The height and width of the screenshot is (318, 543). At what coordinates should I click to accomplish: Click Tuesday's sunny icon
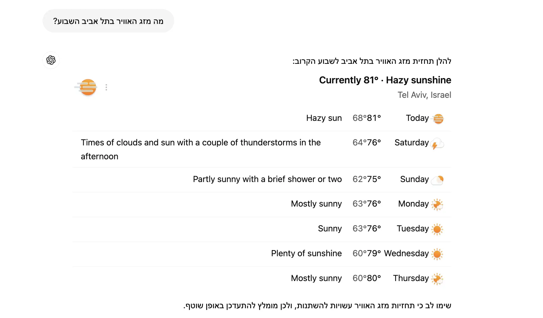[437, 229]
